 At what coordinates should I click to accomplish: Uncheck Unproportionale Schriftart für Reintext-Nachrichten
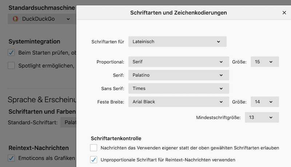tap(94, 159)
